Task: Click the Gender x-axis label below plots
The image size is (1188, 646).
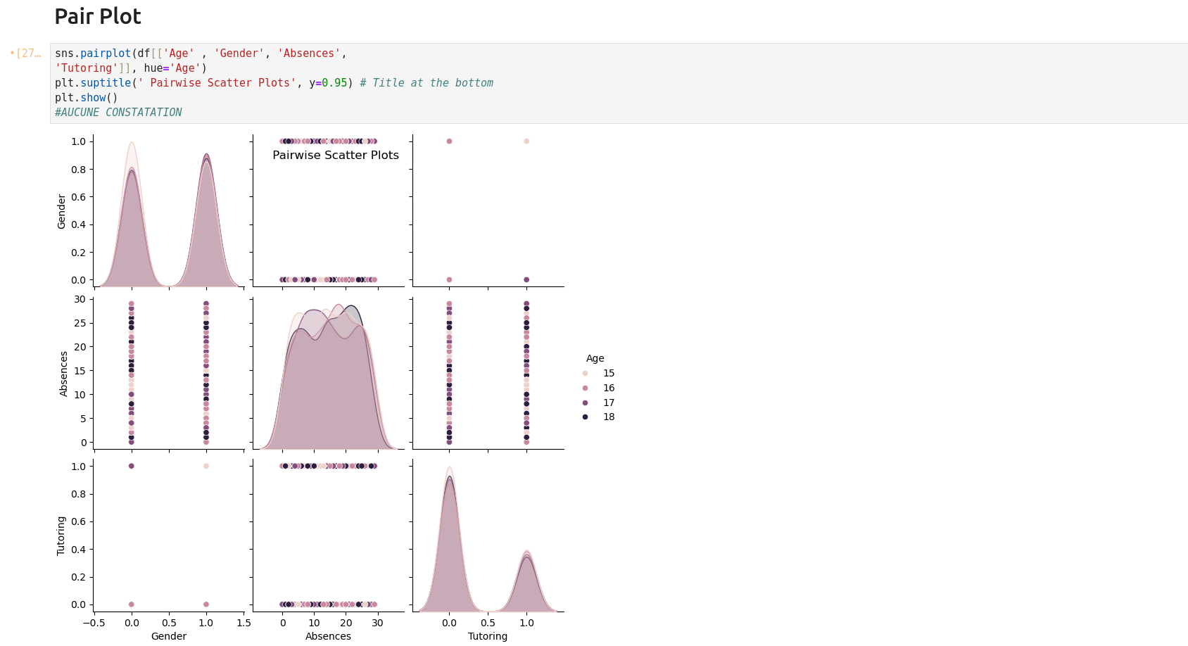Action: click(169, 636)
